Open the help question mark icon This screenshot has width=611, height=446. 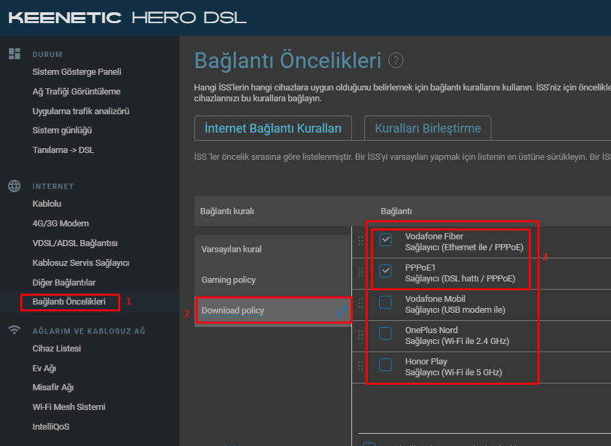[x=396, y=61]
